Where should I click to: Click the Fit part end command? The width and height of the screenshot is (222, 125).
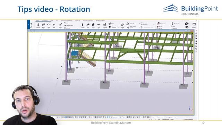(x=176, y=24)
